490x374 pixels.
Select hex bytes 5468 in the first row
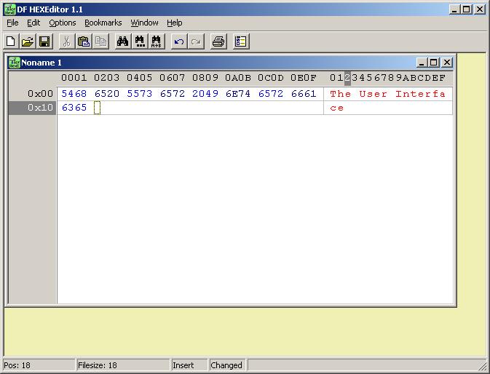click(x=74, y=94)
